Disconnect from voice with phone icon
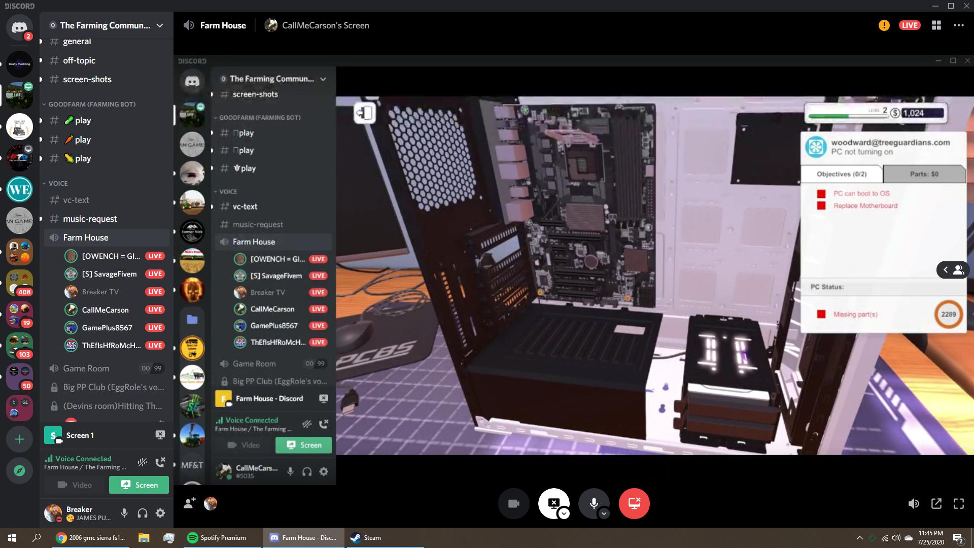 pyautogui.click(x=160, y=462)
